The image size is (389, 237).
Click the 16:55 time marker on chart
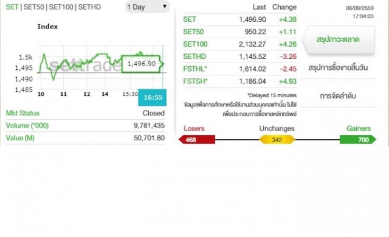pos(153,97)
